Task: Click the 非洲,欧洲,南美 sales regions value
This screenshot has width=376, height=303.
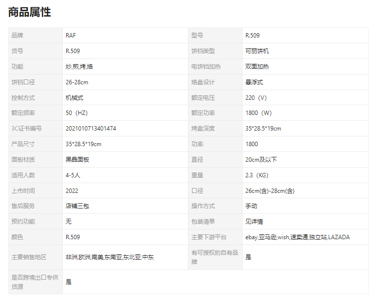Action: click(110, 257)
